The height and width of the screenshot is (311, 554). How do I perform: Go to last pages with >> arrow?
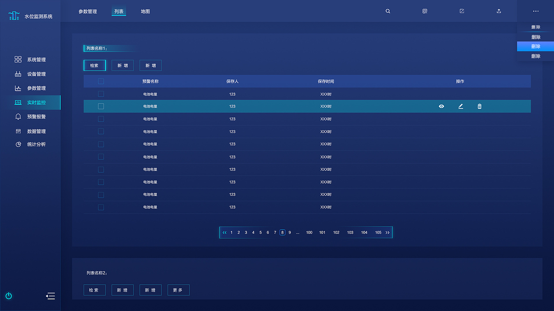pyautogui.click(x=387, y=232)
